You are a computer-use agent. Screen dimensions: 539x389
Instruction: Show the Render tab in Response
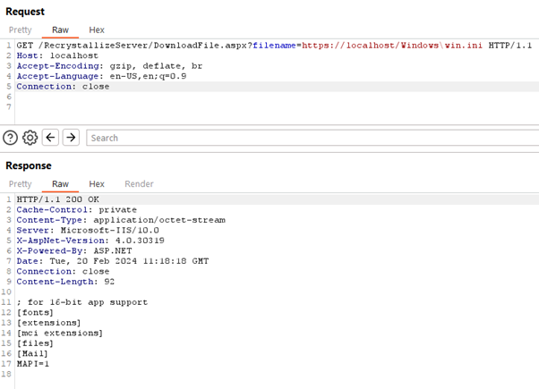click(x=139, y=183)
